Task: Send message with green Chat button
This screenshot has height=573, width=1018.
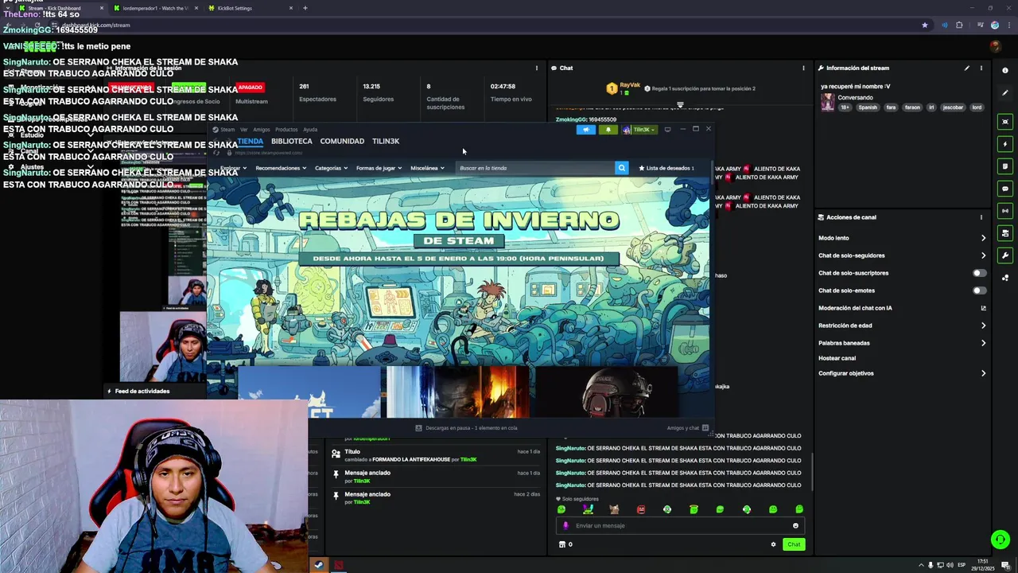Action: (794, 544)
